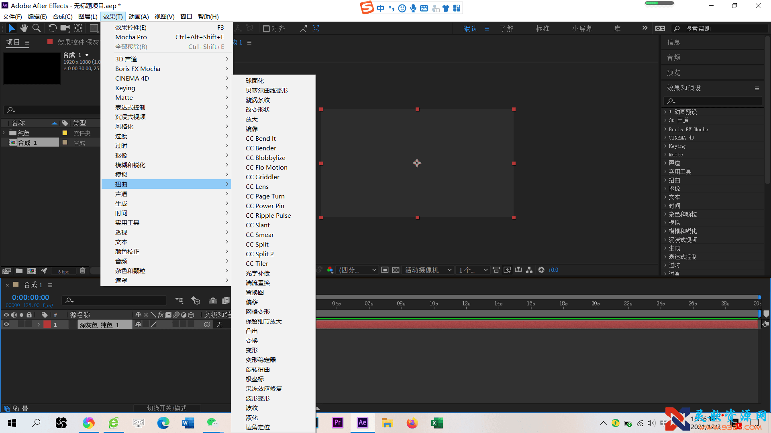
Task: Hide the 深灰色 纯色 1 layer eye
Action: coord(6,324)
